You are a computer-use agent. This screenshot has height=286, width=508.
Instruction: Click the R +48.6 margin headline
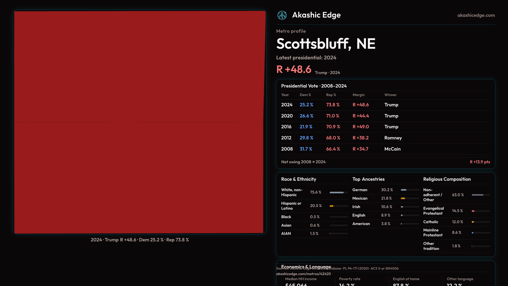pyautogui.click(x=294, y=70)
